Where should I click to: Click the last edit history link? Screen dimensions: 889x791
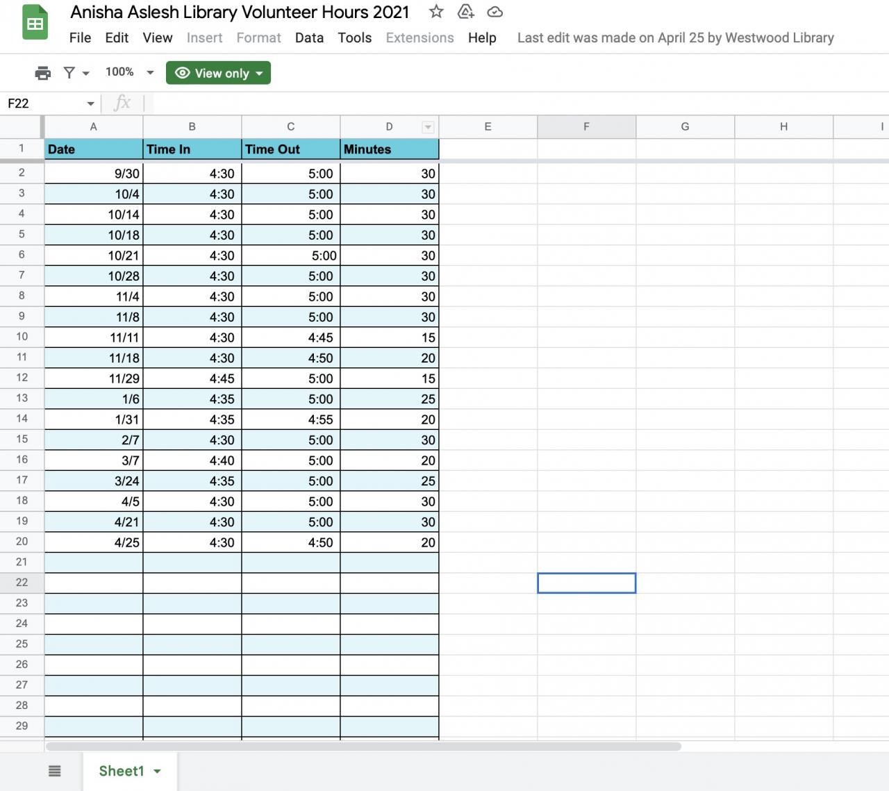coord(675,38)
